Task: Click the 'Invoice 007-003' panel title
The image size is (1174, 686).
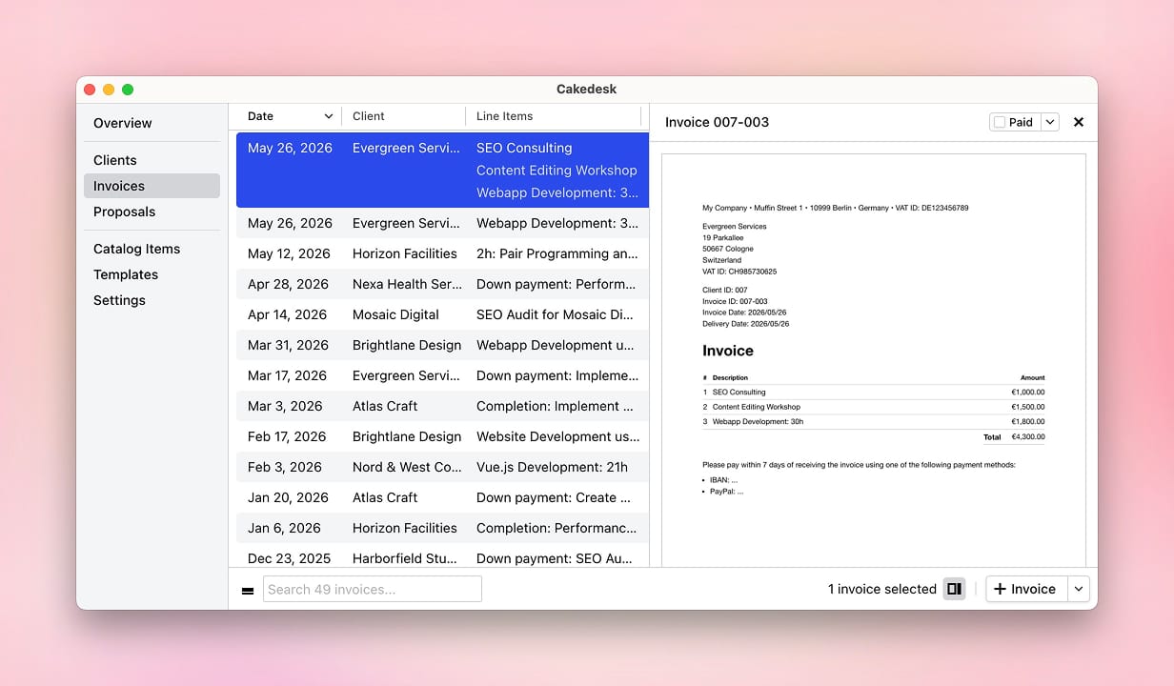Action: coord(717,122)
